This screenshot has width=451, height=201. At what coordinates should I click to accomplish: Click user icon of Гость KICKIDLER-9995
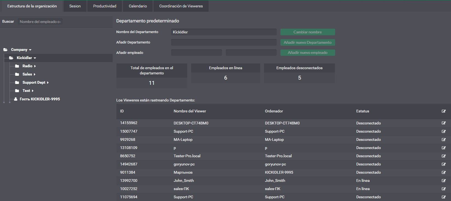coord(16,99)
